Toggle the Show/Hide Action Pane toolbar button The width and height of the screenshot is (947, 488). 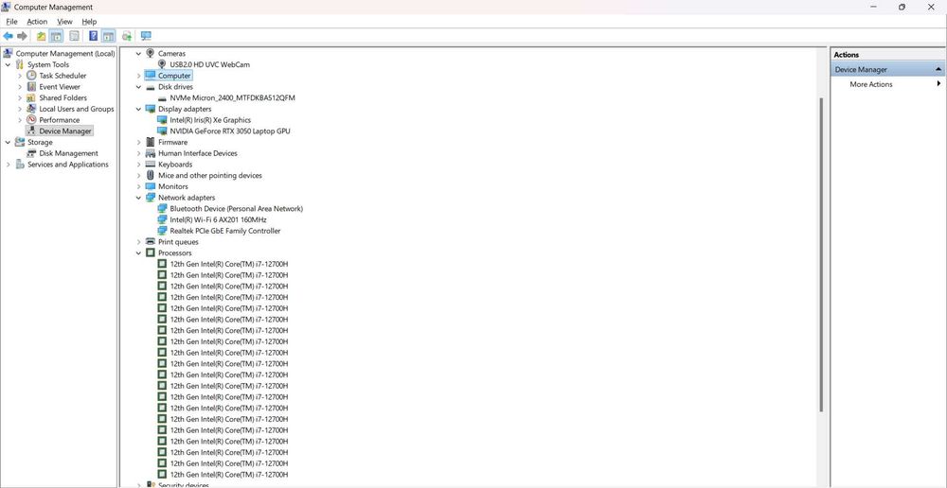coord(108,36)
